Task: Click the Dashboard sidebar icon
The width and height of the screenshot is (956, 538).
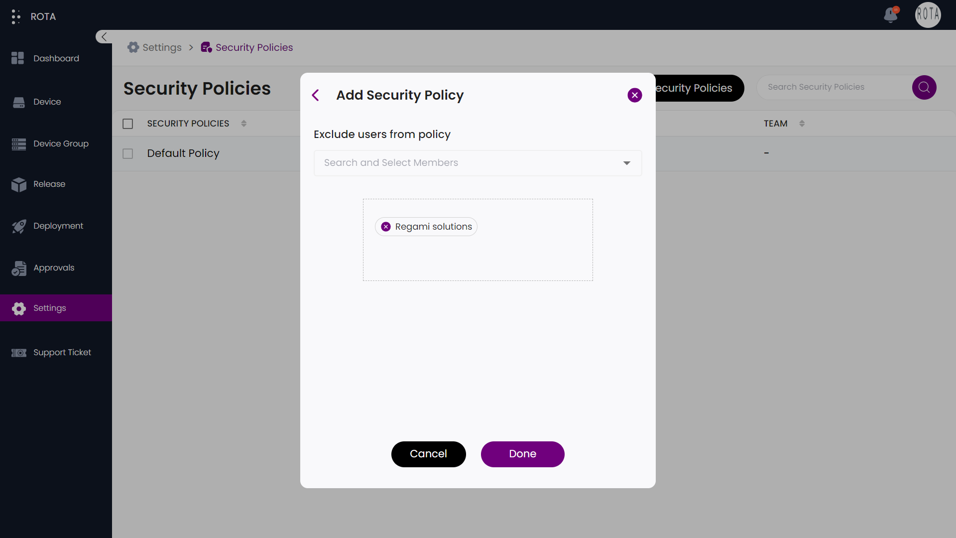Action: 18,58
